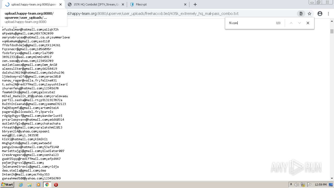Open the volume speaker tray icon
The height and width of the screenshot is (188, 334).
tap(297, 185)
